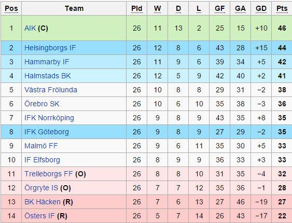Click the Pos column header

click(11, 8)
